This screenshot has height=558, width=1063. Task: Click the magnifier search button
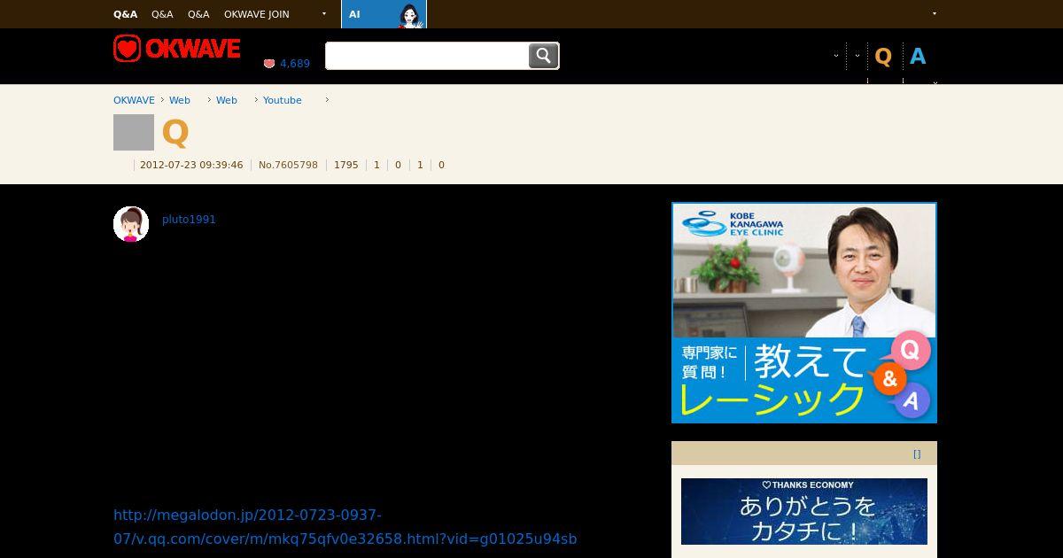(x=543, y=56)
